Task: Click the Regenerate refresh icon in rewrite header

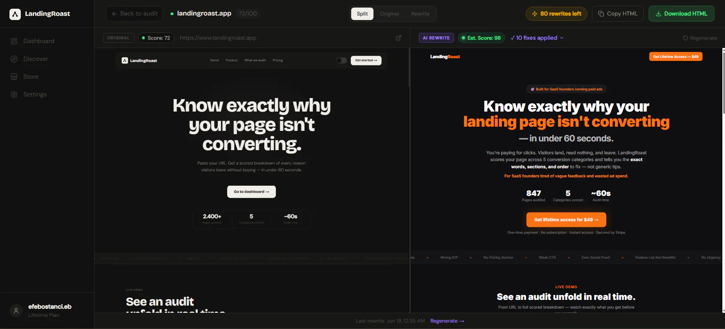Action: coord(685,38)
